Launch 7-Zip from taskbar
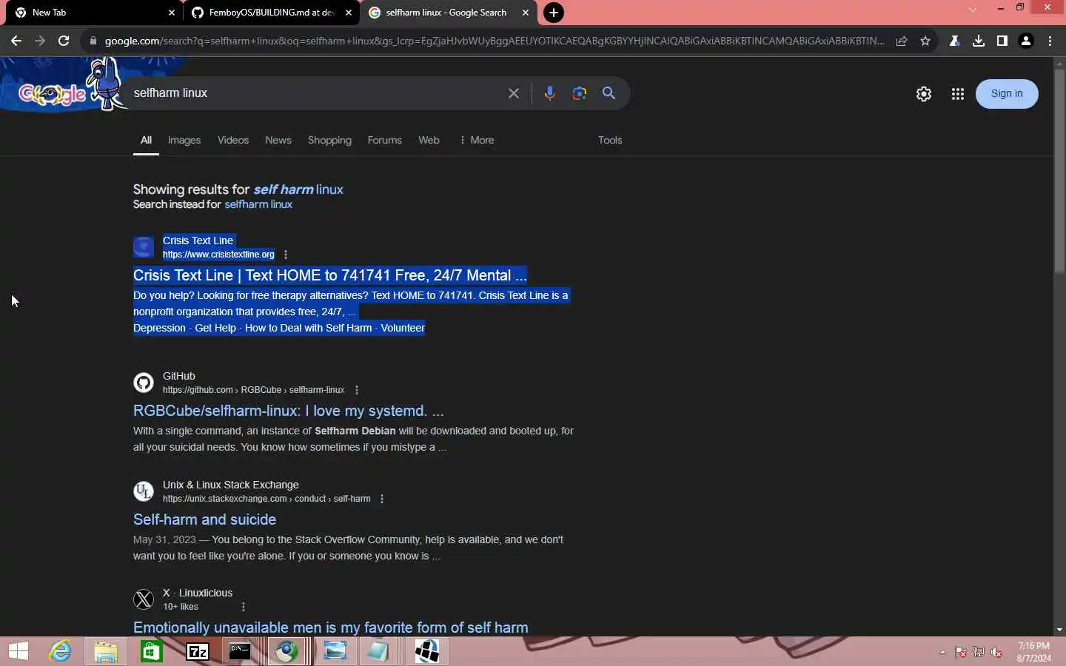This screenshot has height=666, width=1066. [x=198, y=651]
